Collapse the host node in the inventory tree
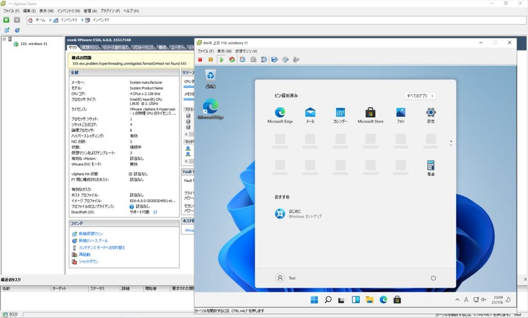Screen dimensions: 528x318 click(x=4, y=39)
